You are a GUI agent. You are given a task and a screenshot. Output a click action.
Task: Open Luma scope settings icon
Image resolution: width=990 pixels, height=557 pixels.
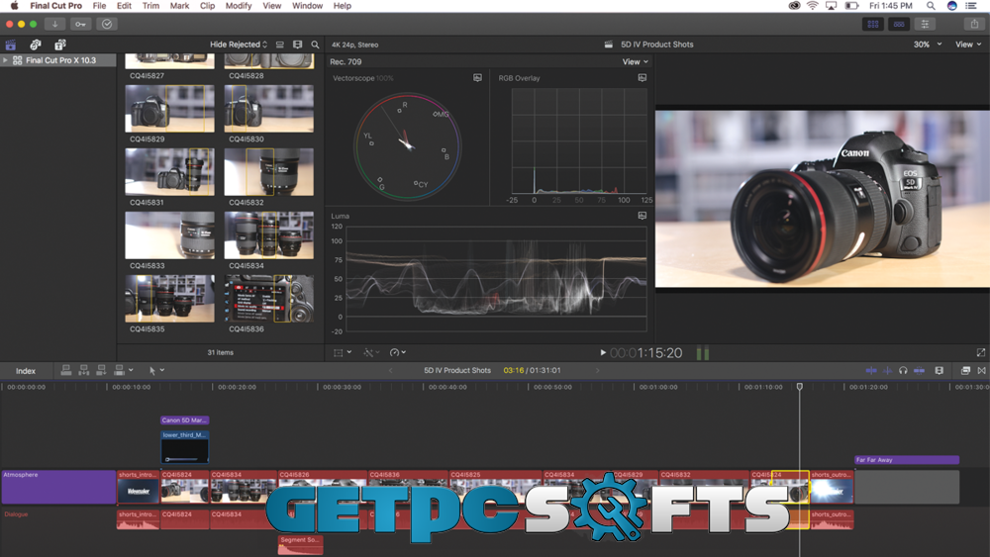pos(643,216)
